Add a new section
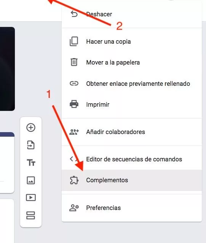Screen dimensions: 206x243 [30, 215]
